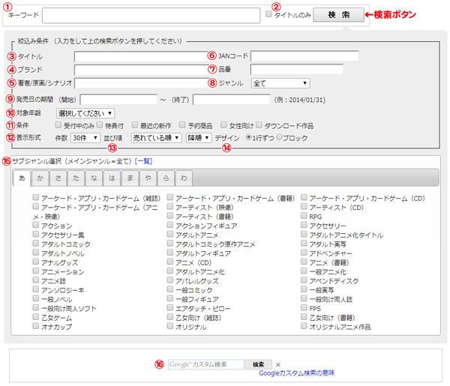This screenshot has width=450, height=386.
Task: Check the RPG subgenre checkbox
Action: (x=304, y=215)
